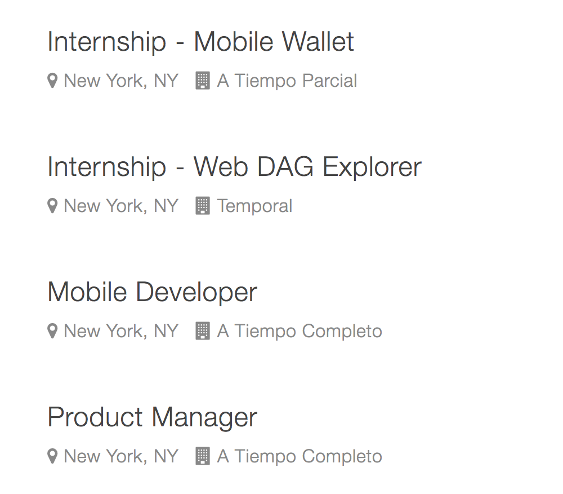This screenshot has width=563, height=494.
Task: Click New York, NY under Mobile Developer
Action: (x=121, y=332)
